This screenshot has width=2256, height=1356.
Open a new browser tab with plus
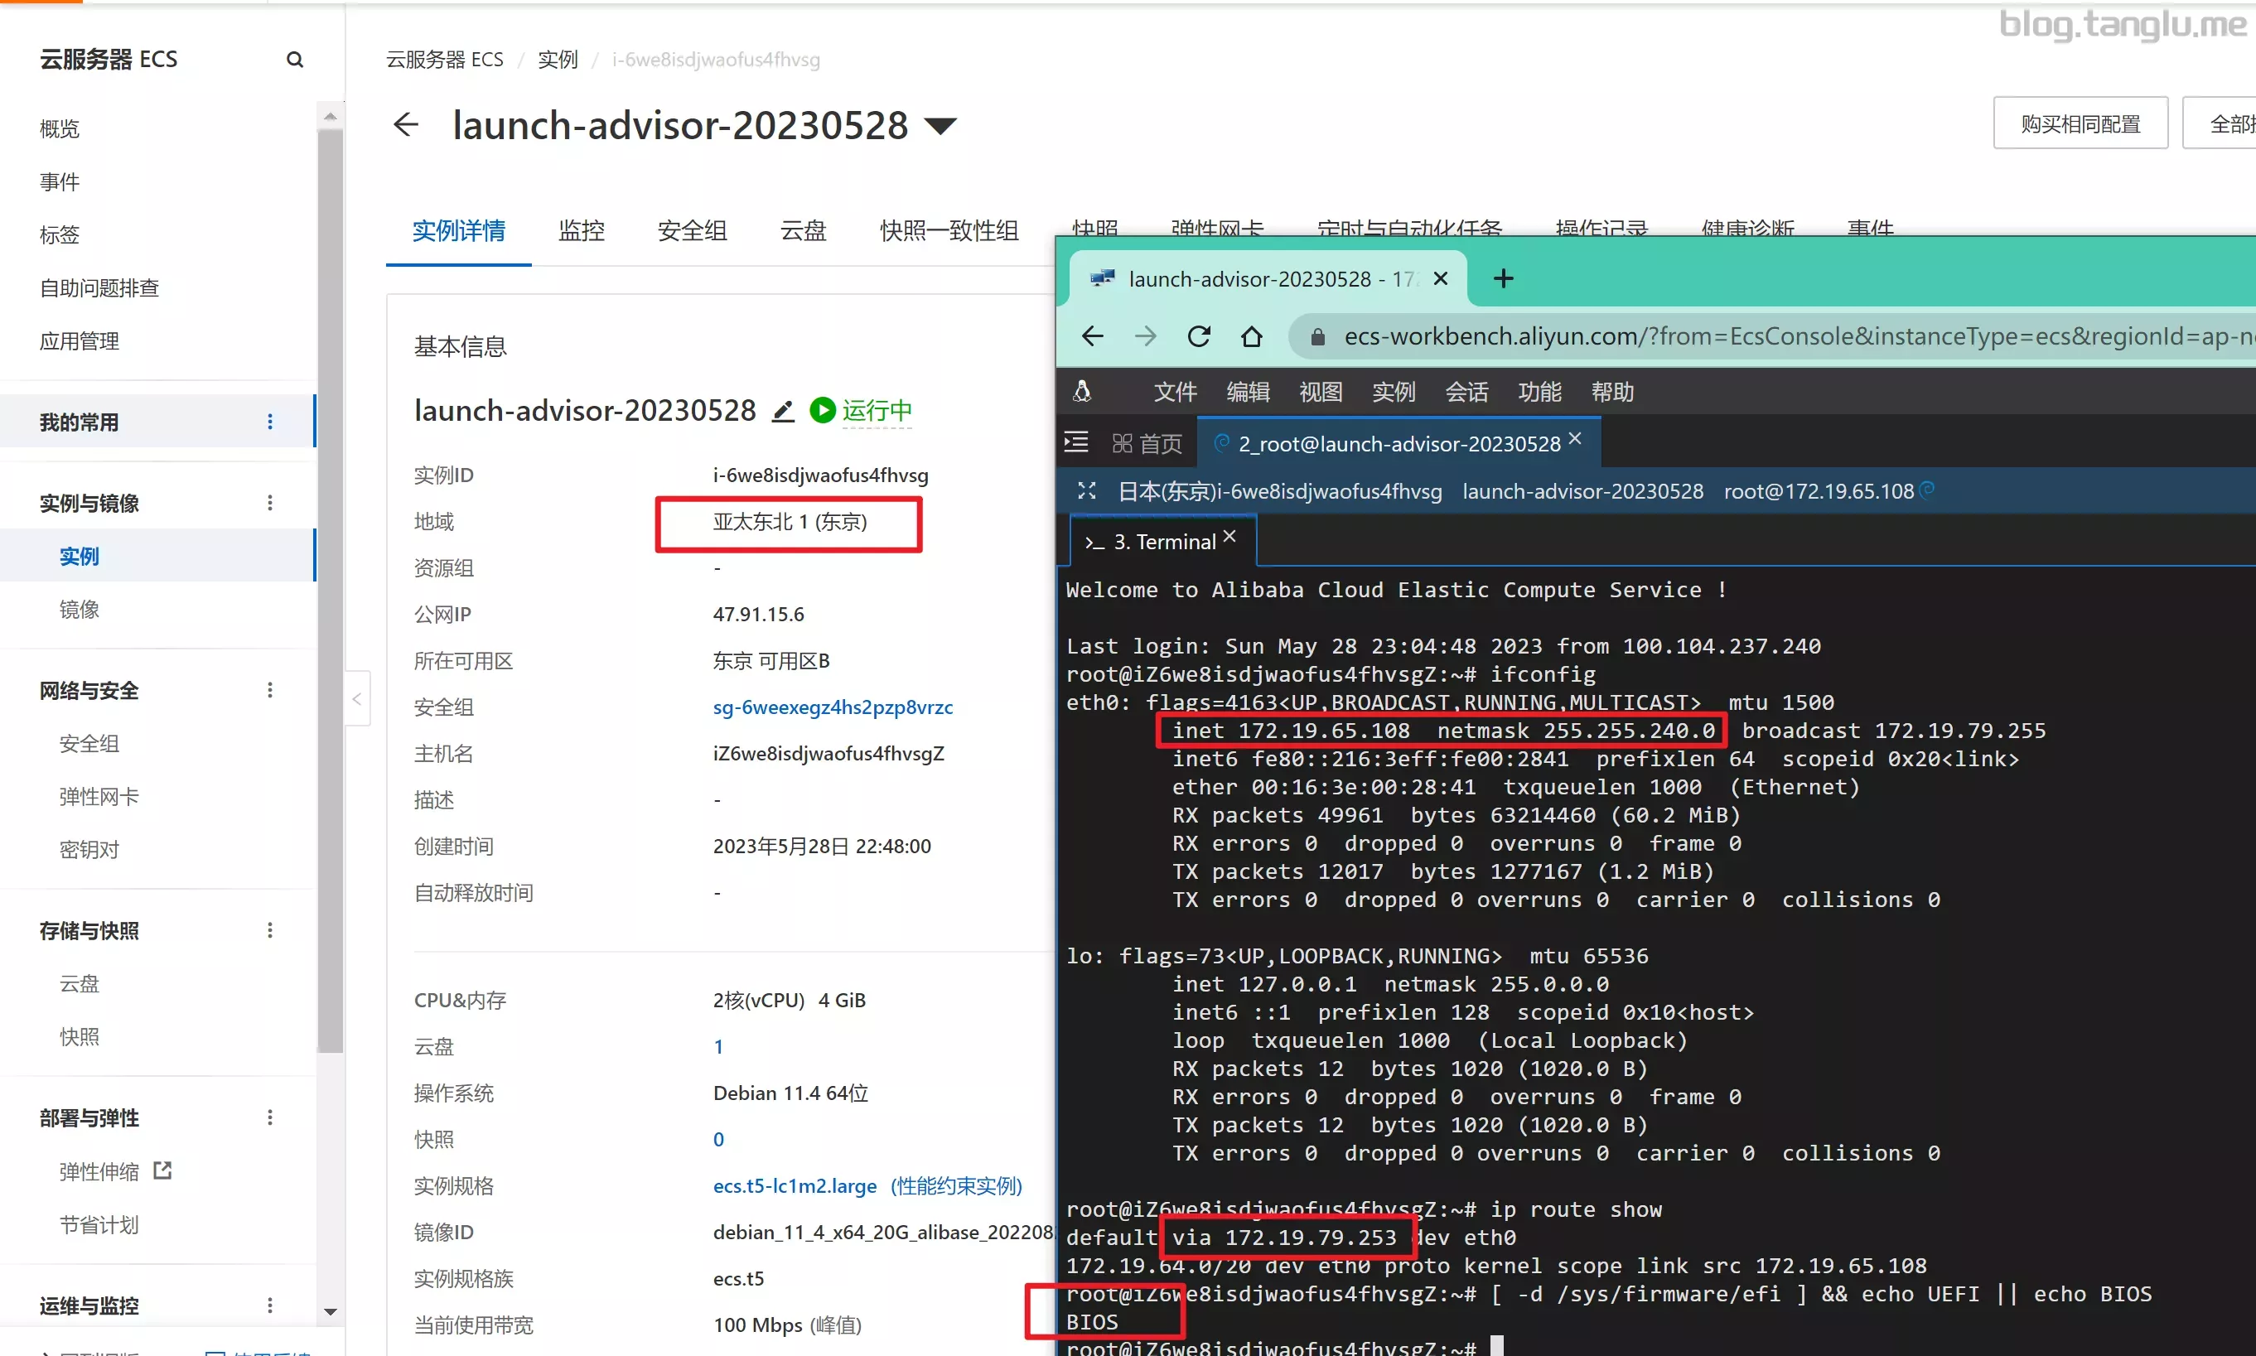pos(1503,278)
